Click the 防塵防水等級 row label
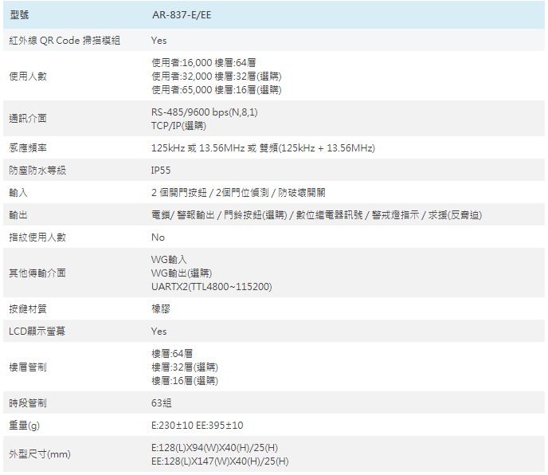Viewport: 548px width, 475px height. click(x=37, y=171)
